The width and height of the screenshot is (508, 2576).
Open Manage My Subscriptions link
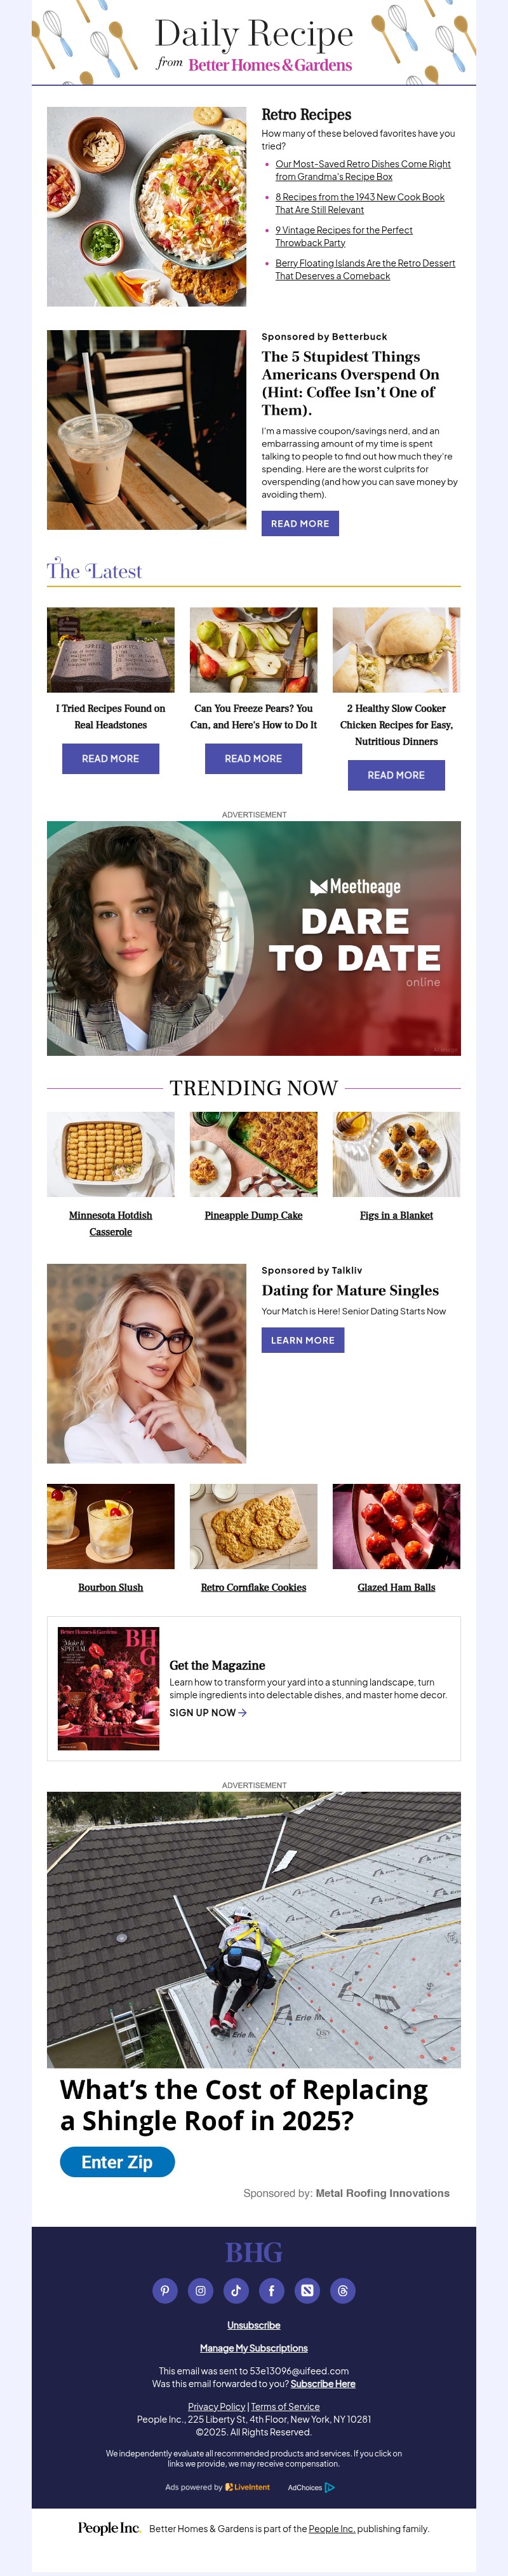[x=253, y=2347]
